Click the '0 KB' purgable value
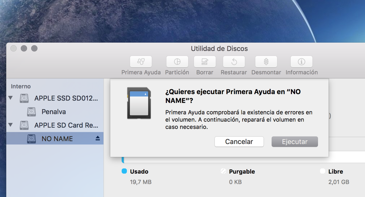The height and width of the screenshot is (197, 365). tap(235, 182)
